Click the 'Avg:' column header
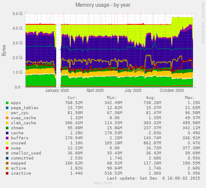206x188 pixels. [151, 98]
